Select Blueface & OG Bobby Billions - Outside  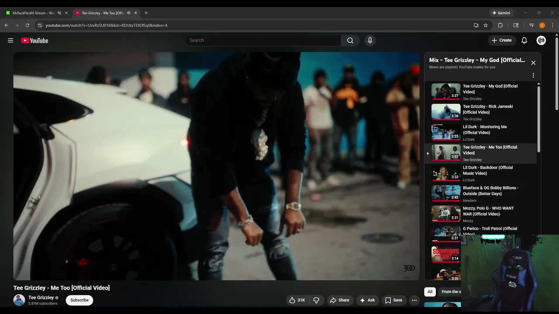point(480,194)
